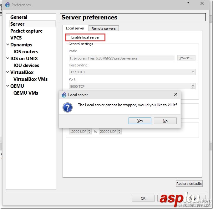Click the 'Server preferences' heading
The width and height of the screenshot is (213, 209).
(89, 17)
